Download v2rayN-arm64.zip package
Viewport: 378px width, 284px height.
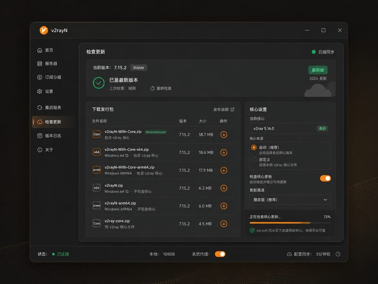(223, 206)
